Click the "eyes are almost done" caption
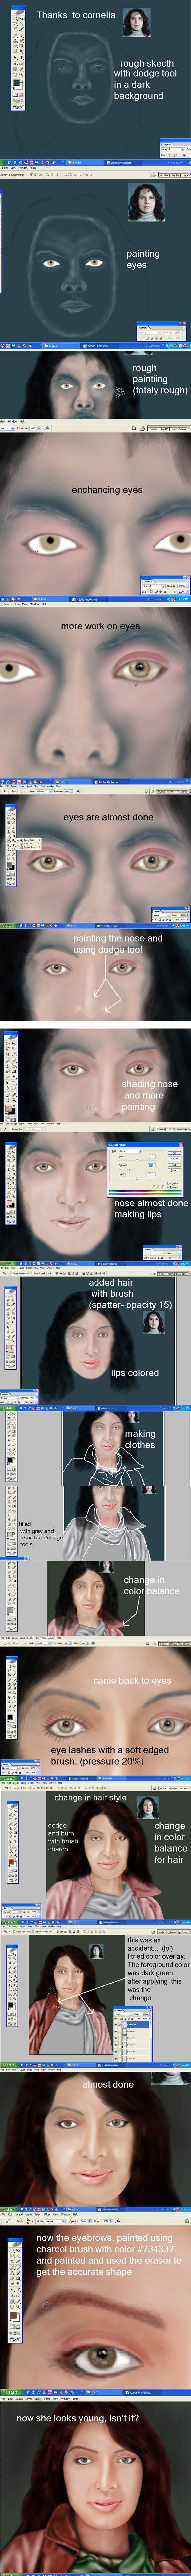This screenshot has height=2576, width=191. click(x=108, y=817)
